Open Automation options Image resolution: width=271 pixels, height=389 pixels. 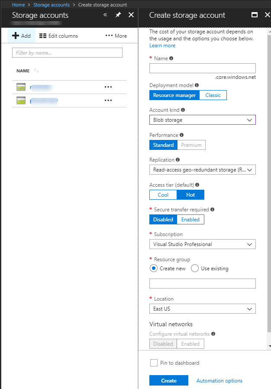click(219, 380)
